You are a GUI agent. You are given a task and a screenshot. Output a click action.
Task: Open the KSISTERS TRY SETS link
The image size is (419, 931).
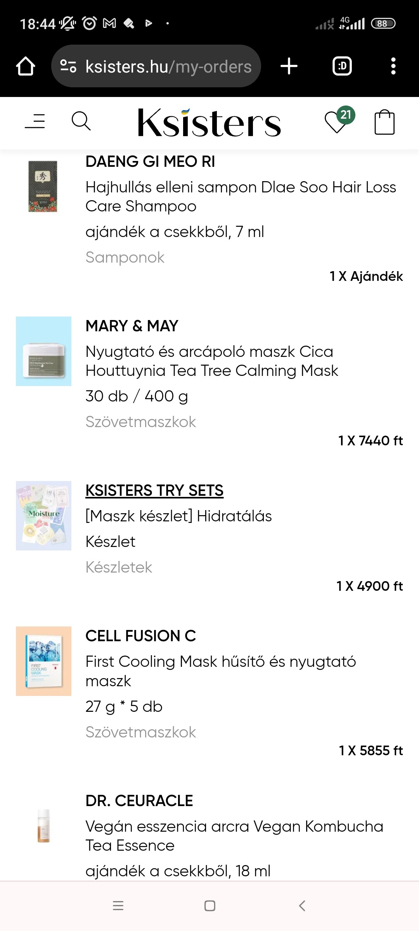tap(154, 490)
